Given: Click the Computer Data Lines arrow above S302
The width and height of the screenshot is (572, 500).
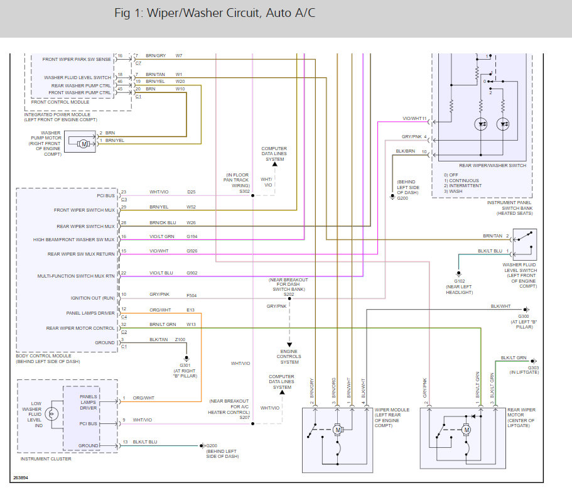Looking at the screenshot, I should [x=274, y=164].
